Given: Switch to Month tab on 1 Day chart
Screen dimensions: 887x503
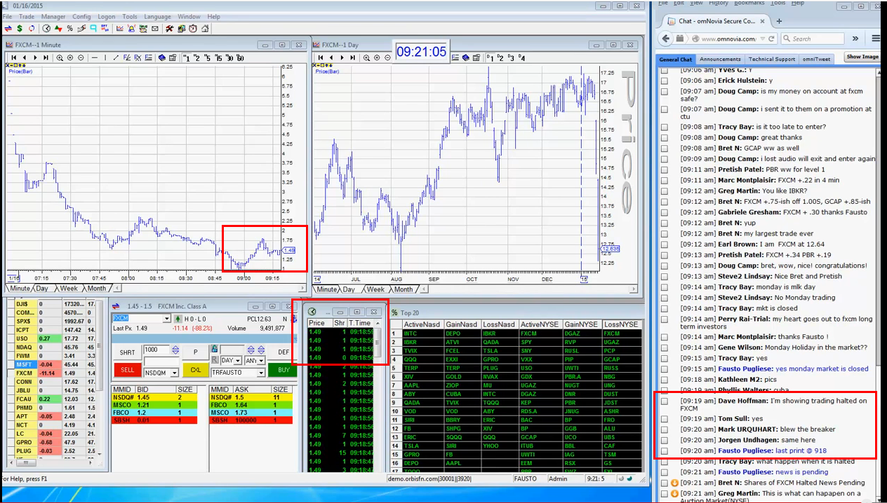Looking at the screenshot, I should (404, 289).
